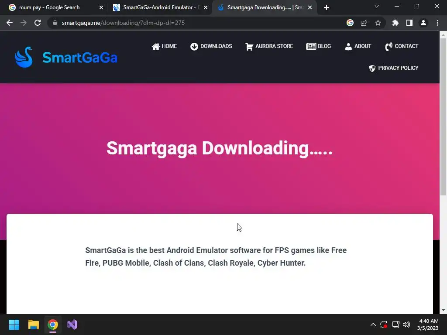The height and width of the screenshot is (335, 447).
Task: Open the DOWNLOADS menu item
Action: click(211, 46)
